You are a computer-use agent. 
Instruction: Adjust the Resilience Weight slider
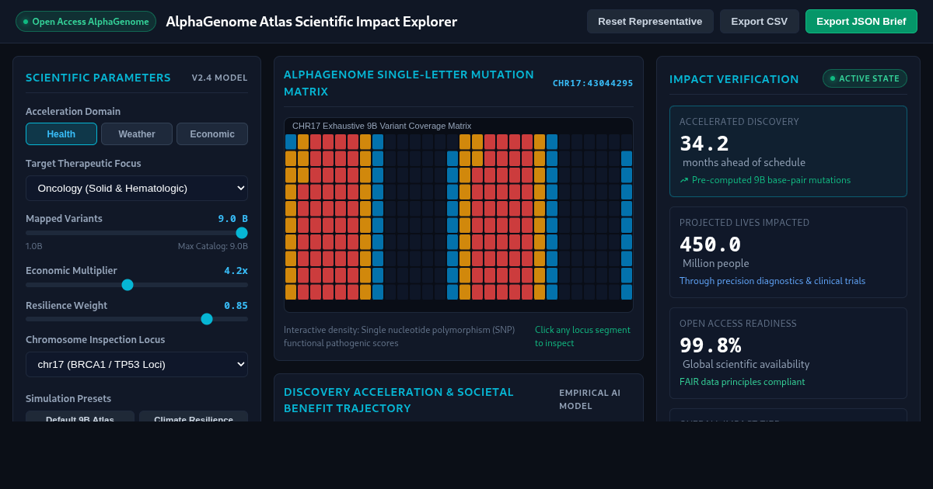click(137, 319)
